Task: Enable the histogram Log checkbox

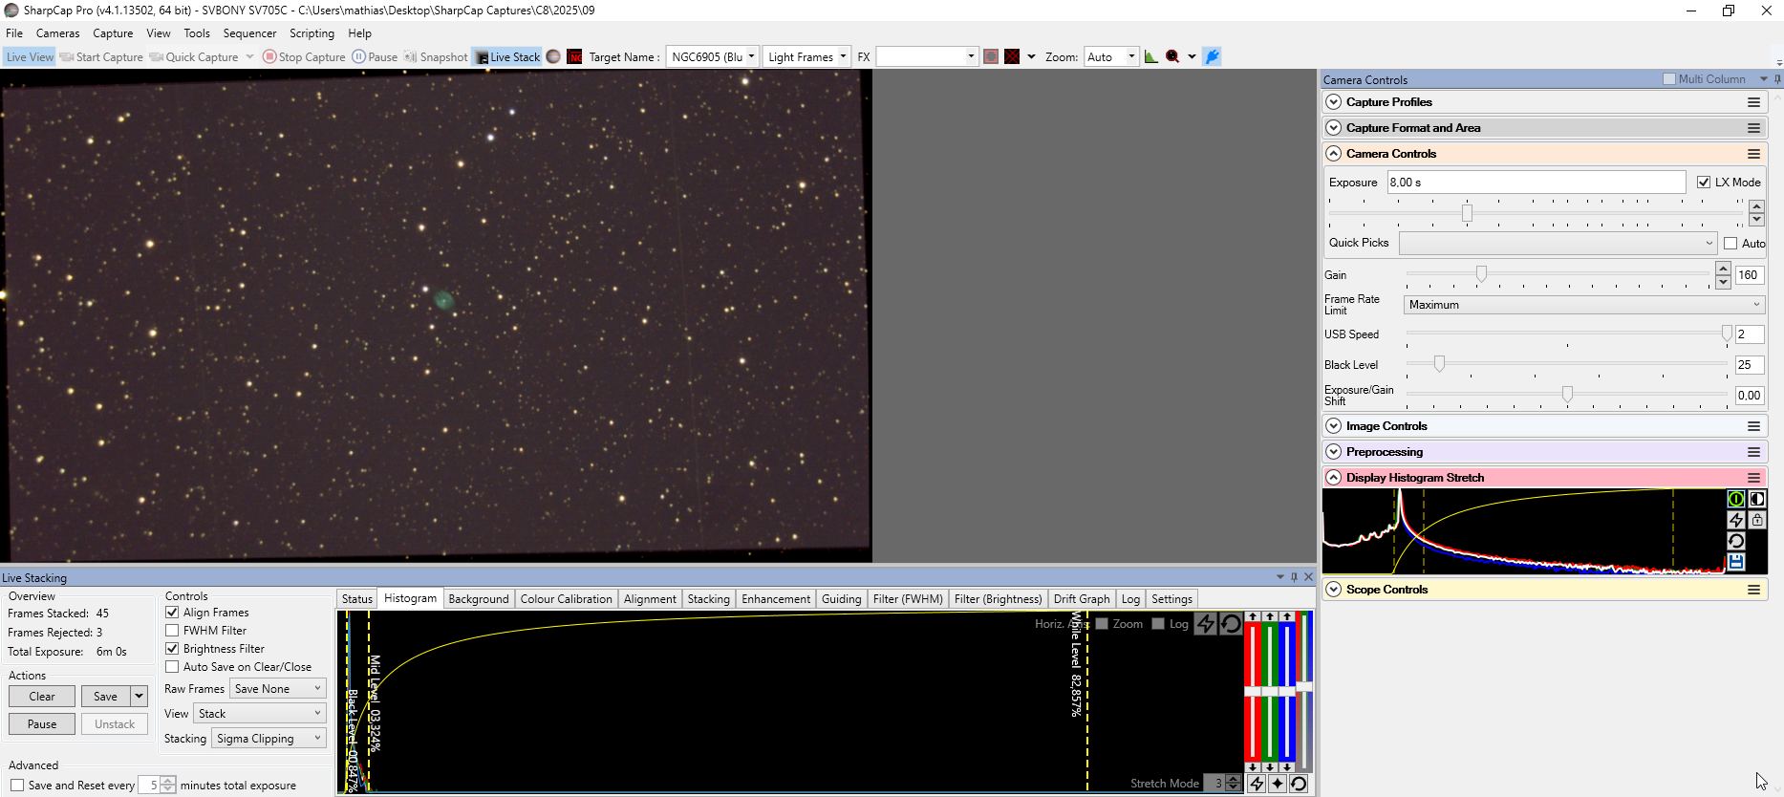Action: point(1158,624)
